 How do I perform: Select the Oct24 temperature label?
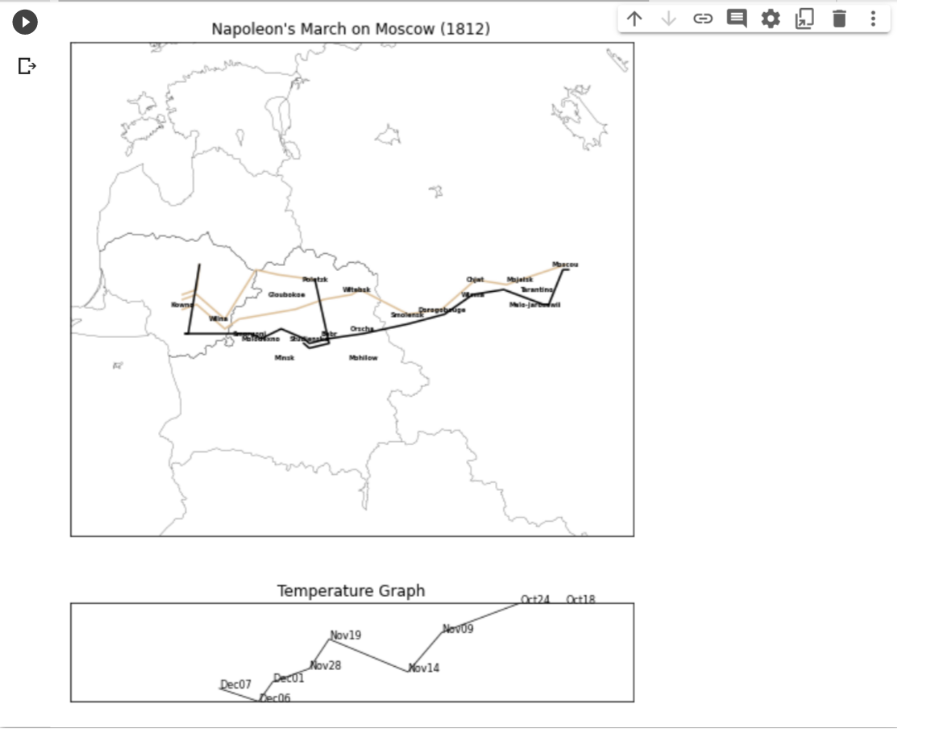[x=535, y=600]
